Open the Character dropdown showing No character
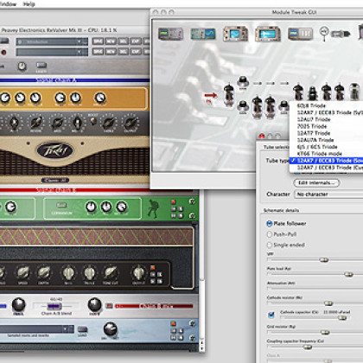This screenshot has width=363, height=363. (328, 194)
